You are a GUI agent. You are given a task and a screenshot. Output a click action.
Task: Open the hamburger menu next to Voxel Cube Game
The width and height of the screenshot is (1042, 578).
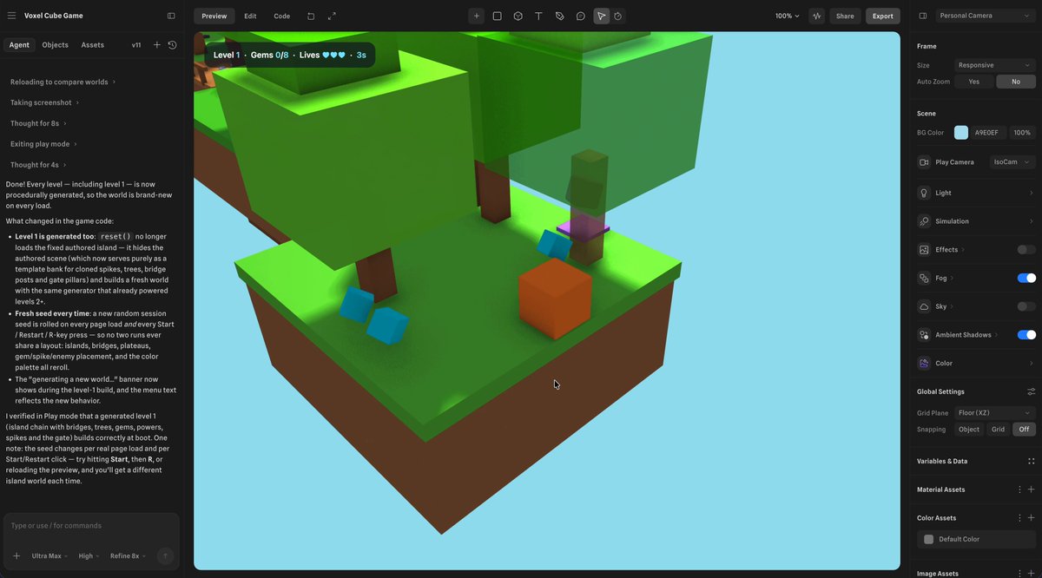point(11,16)
